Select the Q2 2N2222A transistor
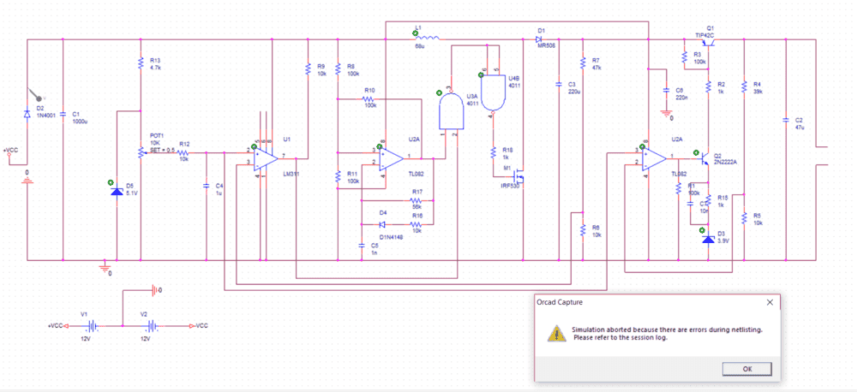The width and height of the screenshot is (857, 392). pos(705,159)
